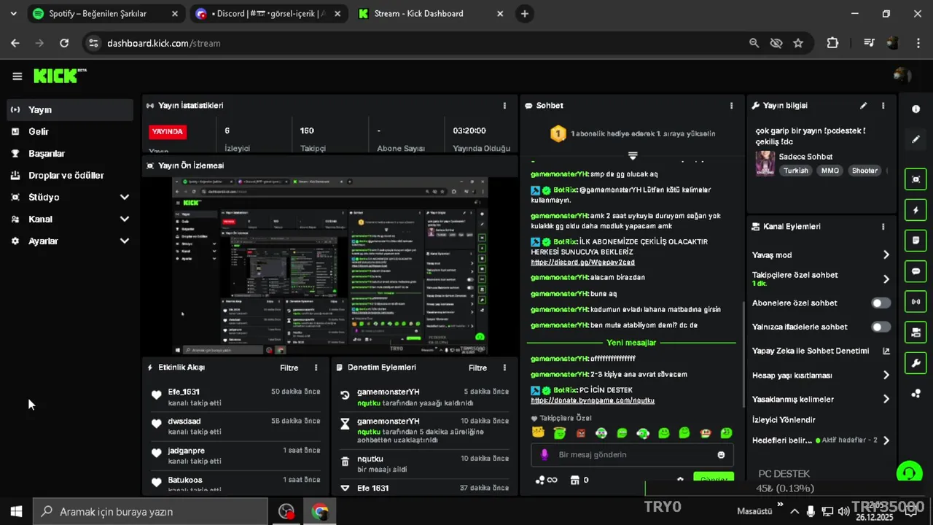The width and height of the screenshot is (933, 525).
Task: Open the info icon in the right rail
Action: 916,109
